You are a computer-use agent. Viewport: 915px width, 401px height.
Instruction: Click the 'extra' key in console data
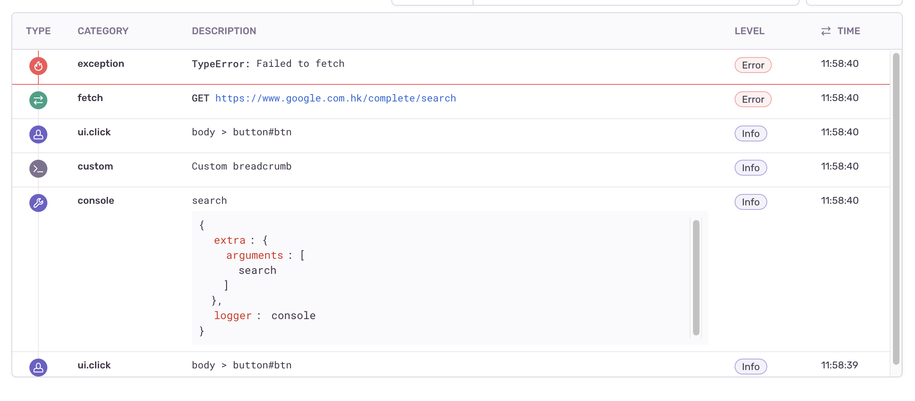coord(230,240)
